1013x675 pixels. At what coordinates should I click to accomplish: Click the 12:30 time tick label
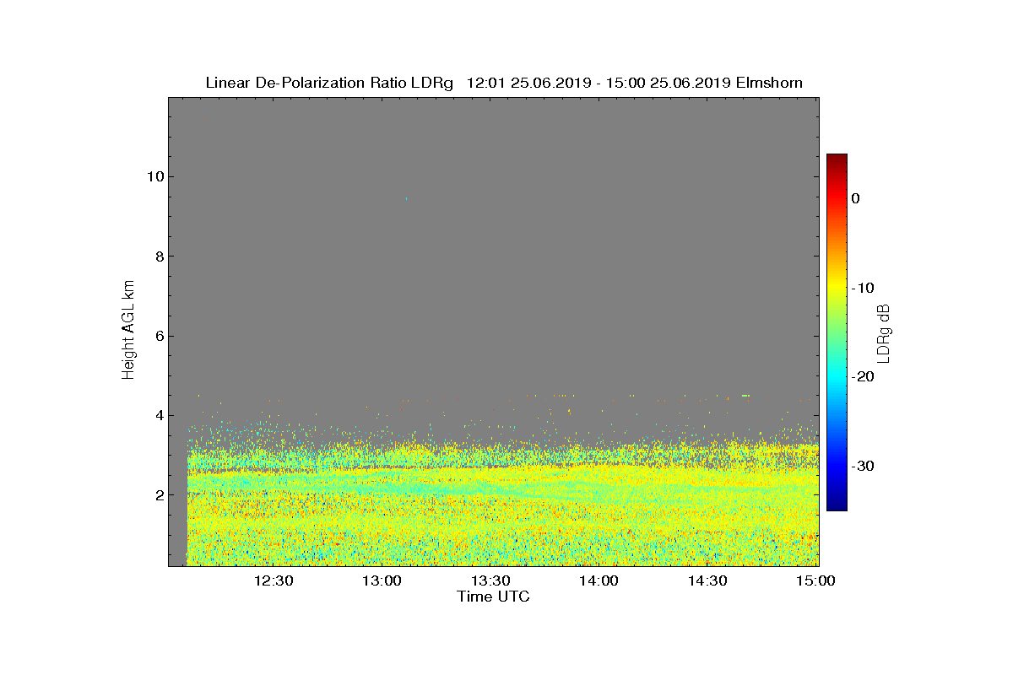tap(274, 580)
